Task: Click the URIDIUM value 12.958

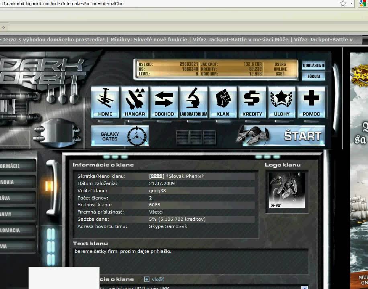Action: (256, 74)
